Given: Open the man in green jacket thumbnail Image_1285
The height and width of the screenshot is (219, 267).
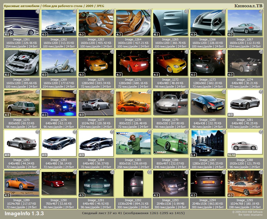Looking at the screenshot, I should pyautogui.click(x=133, y=143).
